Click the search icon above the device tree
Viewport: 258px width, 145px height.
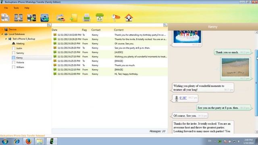click(49, 25)
